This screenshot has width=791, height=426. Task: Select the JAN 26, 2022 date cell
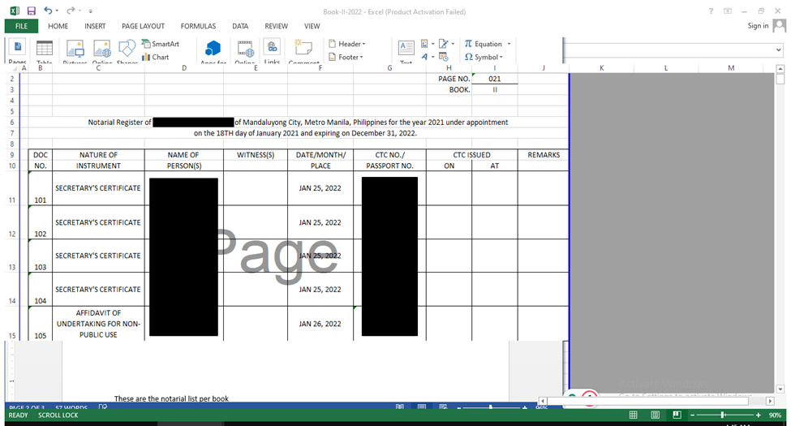point(320,324)
